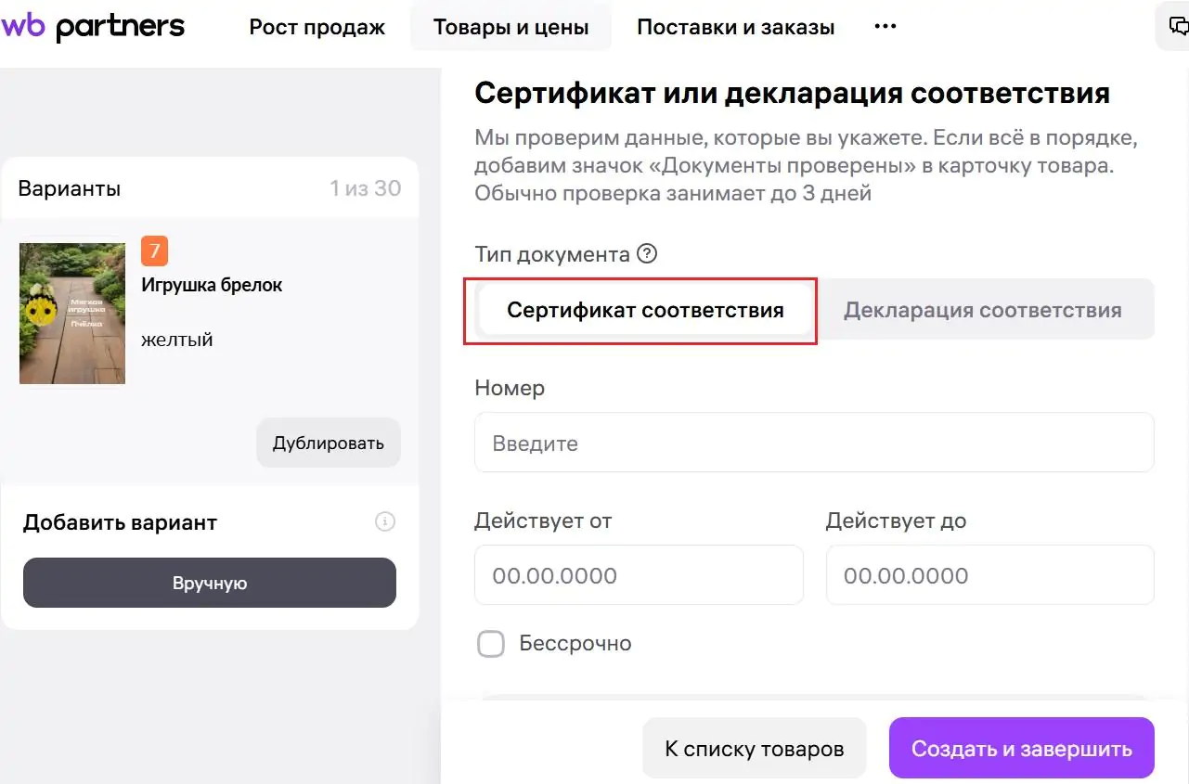Open the chat messages icon
Screen dimensions: 1189x784
(x=1175, y=27)
